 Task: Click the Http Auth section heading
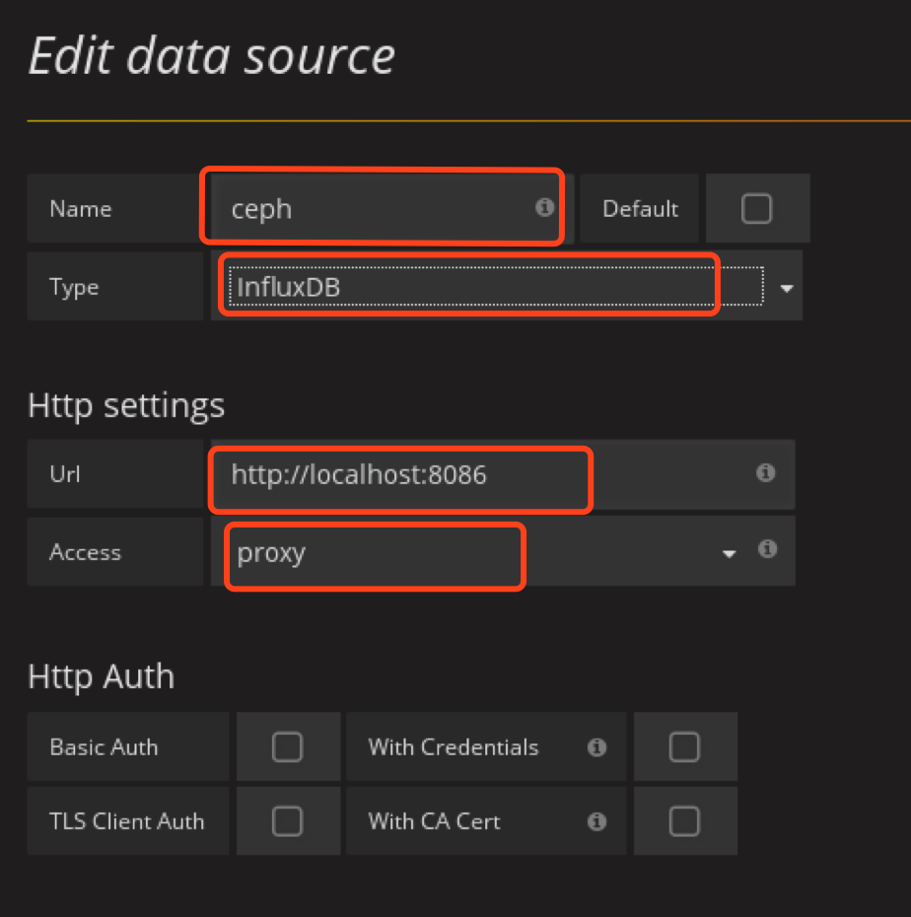102,676
